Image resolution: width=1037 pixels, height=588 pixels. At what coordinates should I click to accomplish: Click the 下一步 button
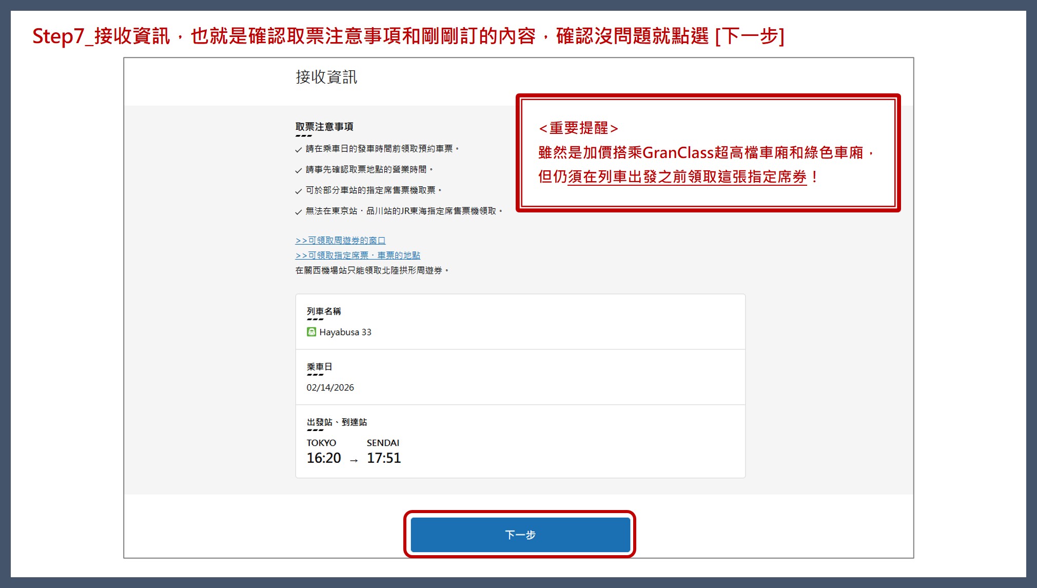(x=520, y=535)
